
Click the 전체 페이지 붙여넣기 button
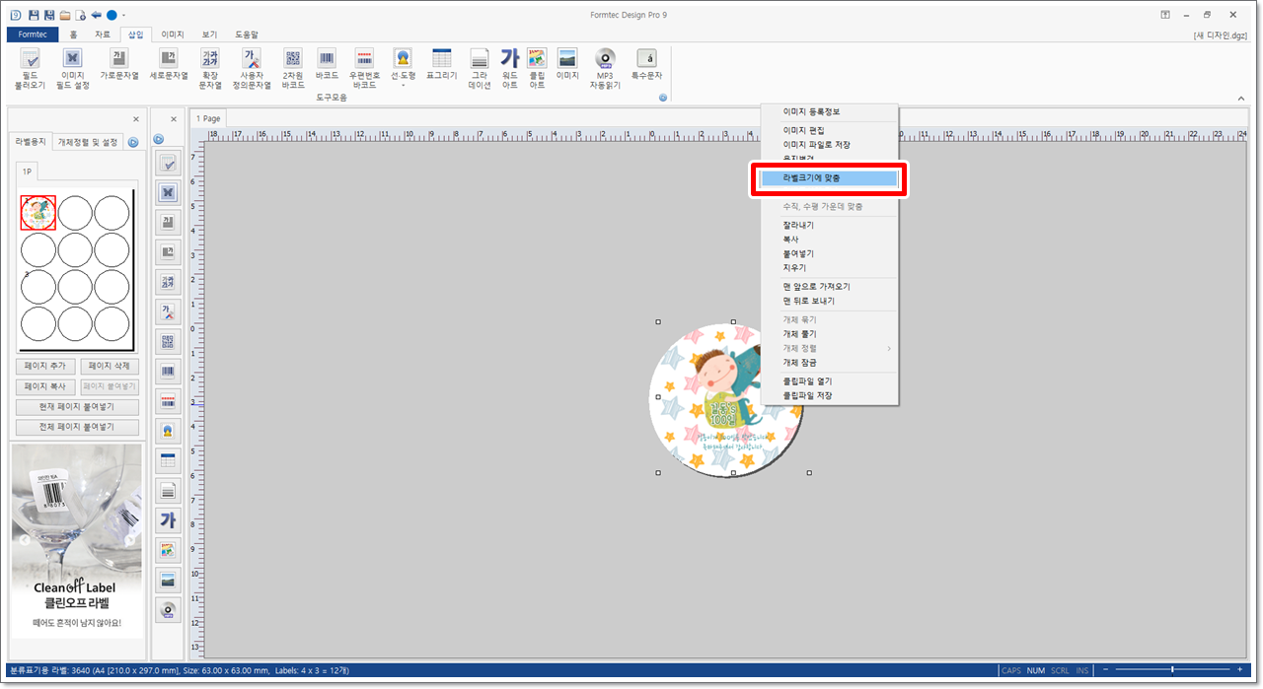77,427
